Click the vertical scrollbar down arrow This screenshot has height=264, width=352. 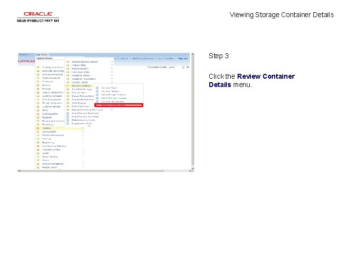click(193, 168)
